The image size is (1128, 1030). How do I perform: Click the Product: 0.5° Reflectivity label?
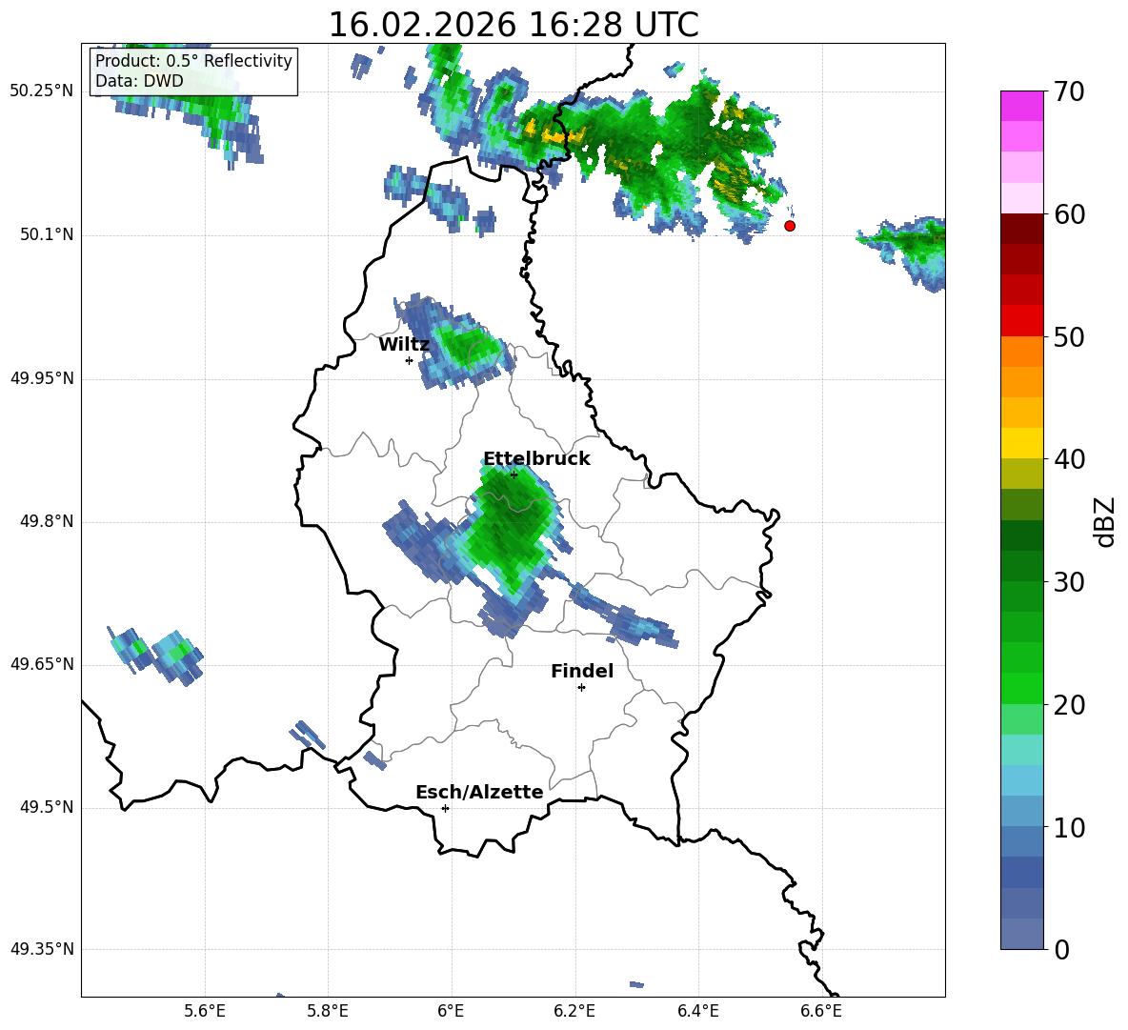click(x=193, y=61)
